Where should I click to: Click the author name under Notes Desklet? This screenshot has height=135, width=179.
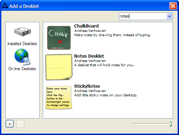90,61
